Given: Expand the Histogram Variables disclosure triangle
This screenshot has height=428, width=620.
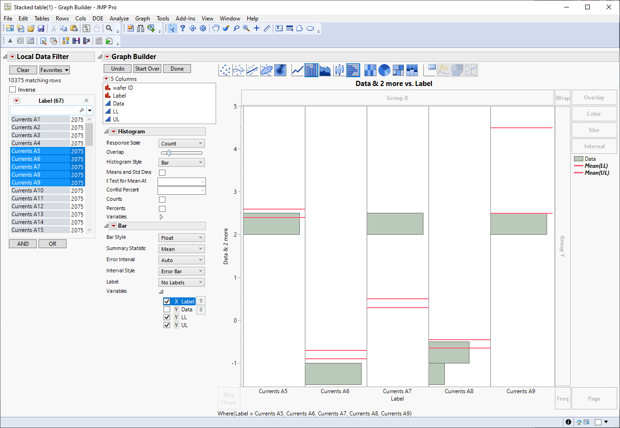Looking at the screenshot, I should tap(161, 217).
